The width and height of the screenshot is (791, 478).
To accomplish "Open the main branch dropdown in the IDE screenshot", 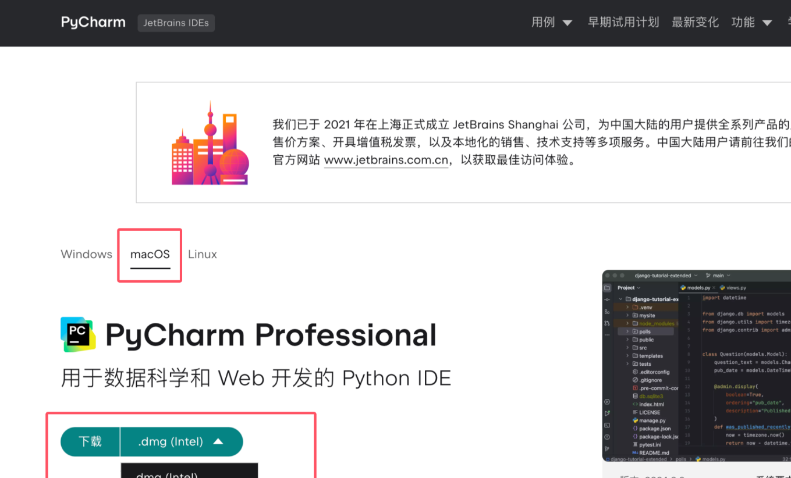I will coord(718,276).
